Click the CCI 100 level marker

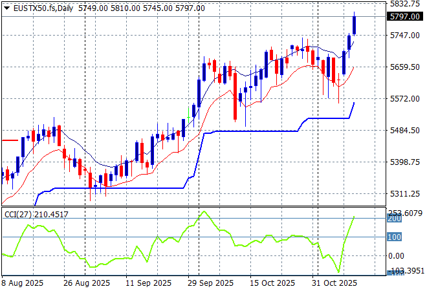(x=394, y=237)
